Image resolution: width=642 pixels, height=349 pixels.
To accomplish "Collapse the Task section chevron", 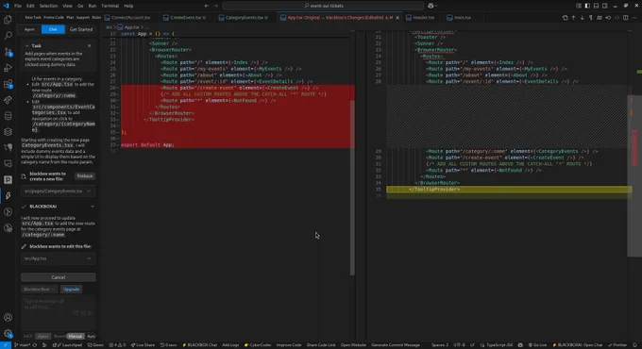I will [x=26, y=46].
